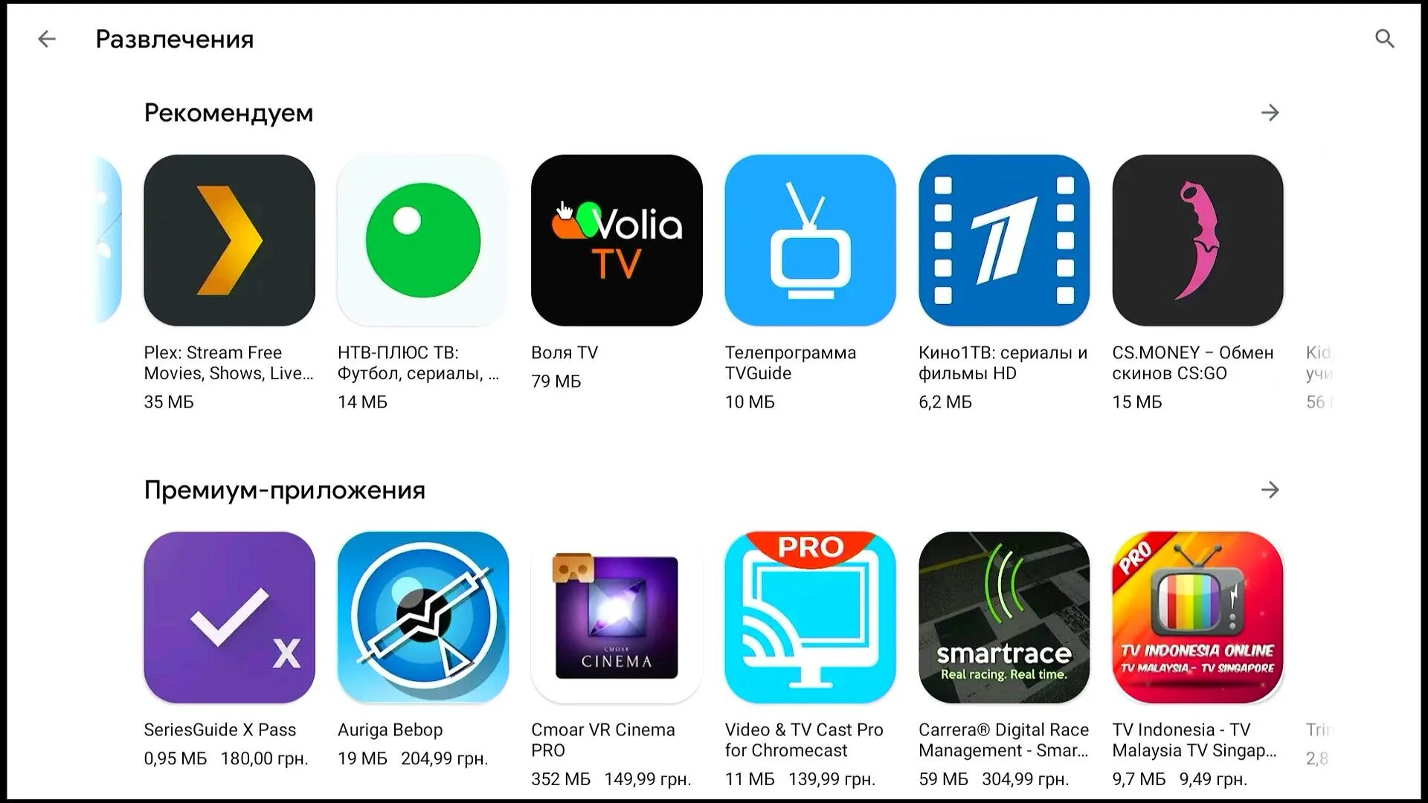Click back navigation arrow
Image resolution: width=1428 pixels, height=803 pixels.
[46, 38]
